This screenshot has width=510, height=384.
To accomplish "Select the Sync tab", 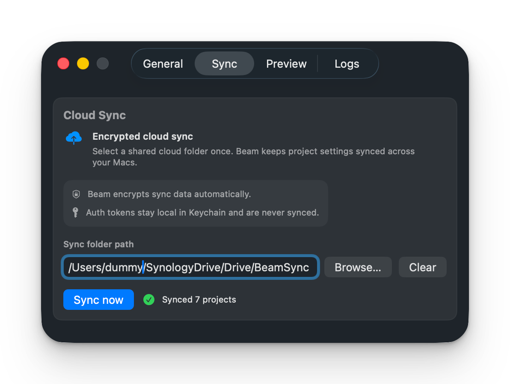I will point(224,64).
